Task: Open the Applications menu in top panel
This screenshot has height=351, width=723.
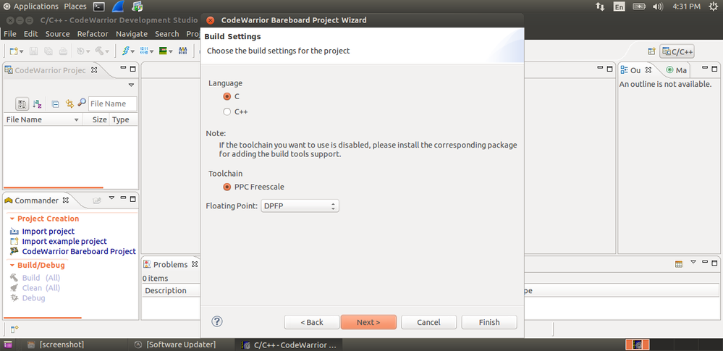Action: click(36, 7)
